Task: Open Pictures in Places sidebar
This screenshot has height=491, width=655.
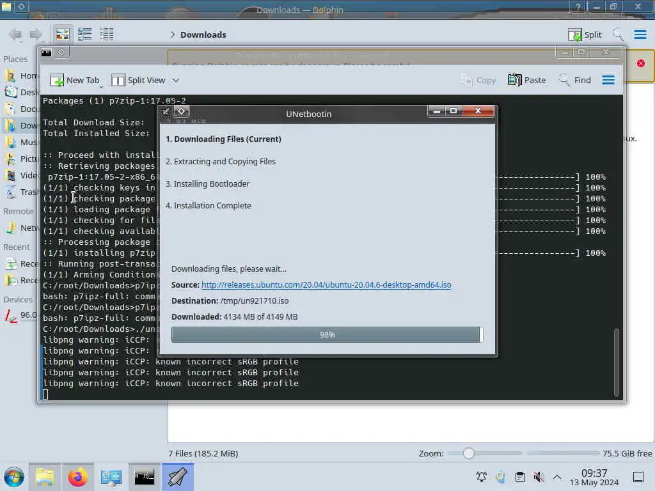Action: click(21, 159)
